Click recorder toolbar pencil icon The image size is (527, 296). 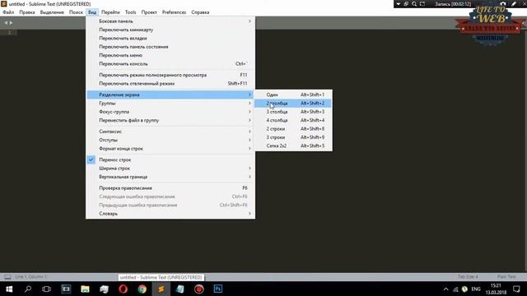[514, 4]
